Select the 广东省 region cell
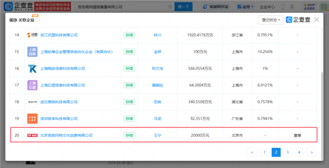Screen dimensions: 329x168 click(x=237, y=119)
